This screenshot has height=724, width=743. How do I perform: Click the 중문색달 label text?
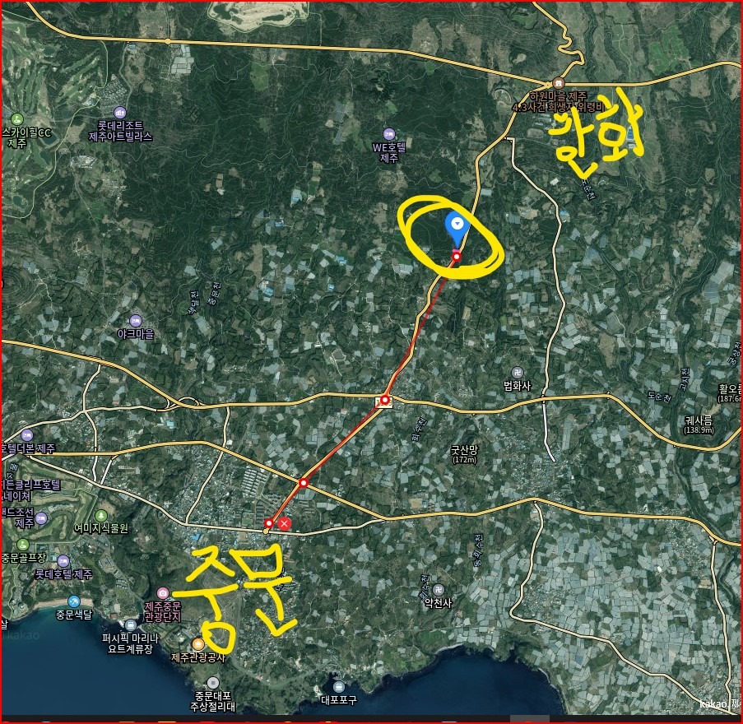click(74, 615)
